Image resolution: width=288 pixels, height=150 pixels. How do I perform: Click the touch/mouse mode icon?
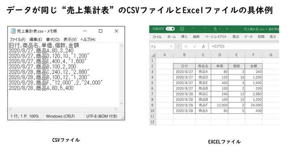215,29
